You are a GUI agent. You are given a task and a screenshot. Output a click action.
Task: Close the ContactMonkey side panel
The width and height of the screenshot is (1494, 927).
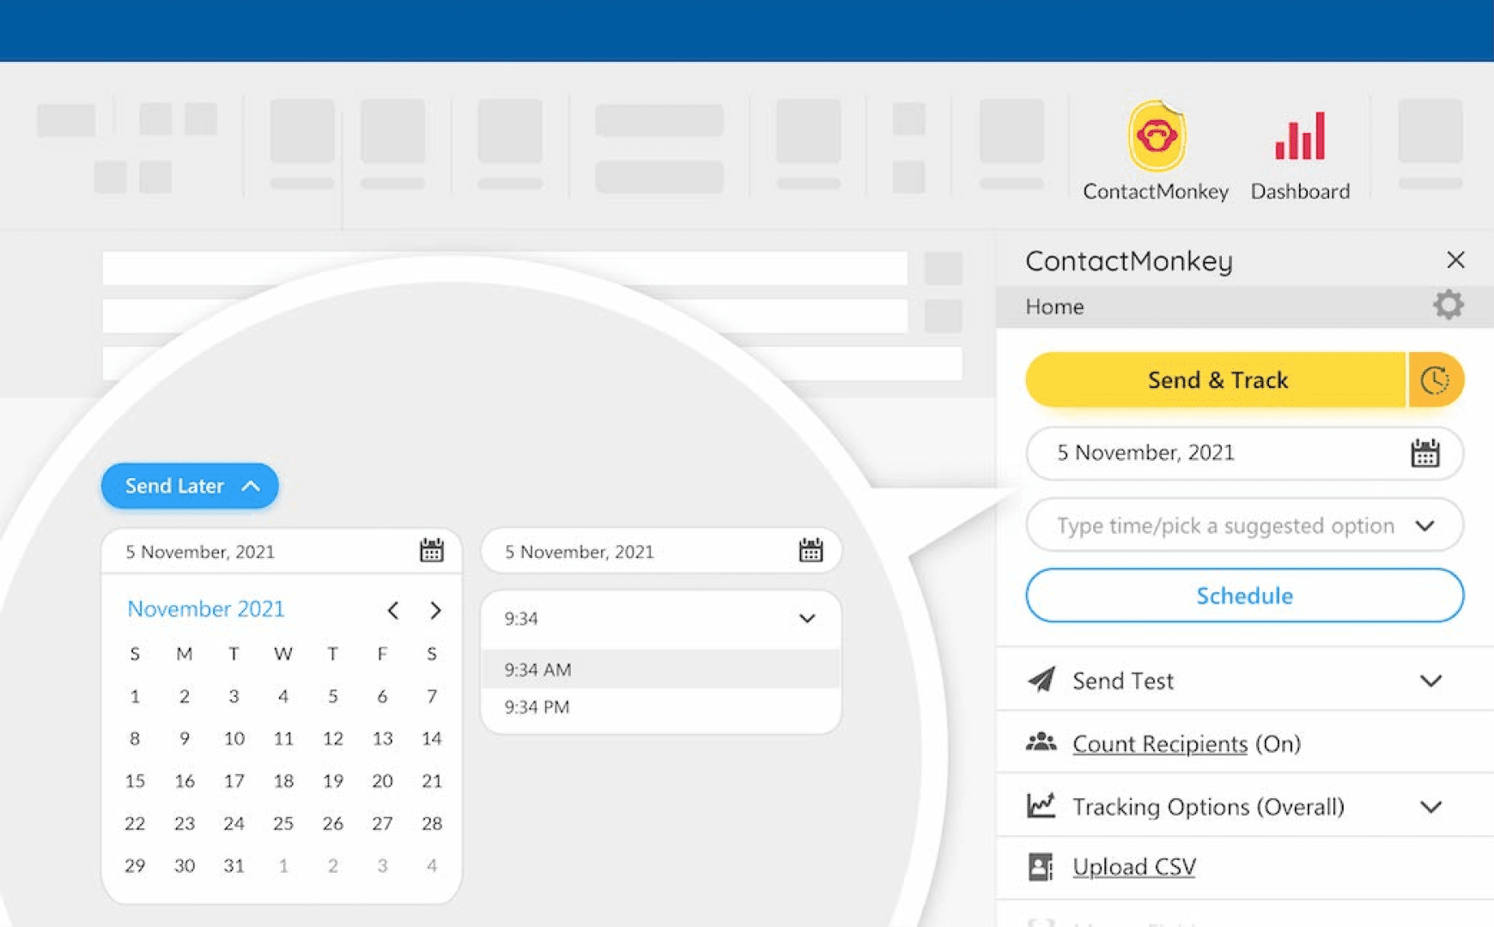[1455, 260]
